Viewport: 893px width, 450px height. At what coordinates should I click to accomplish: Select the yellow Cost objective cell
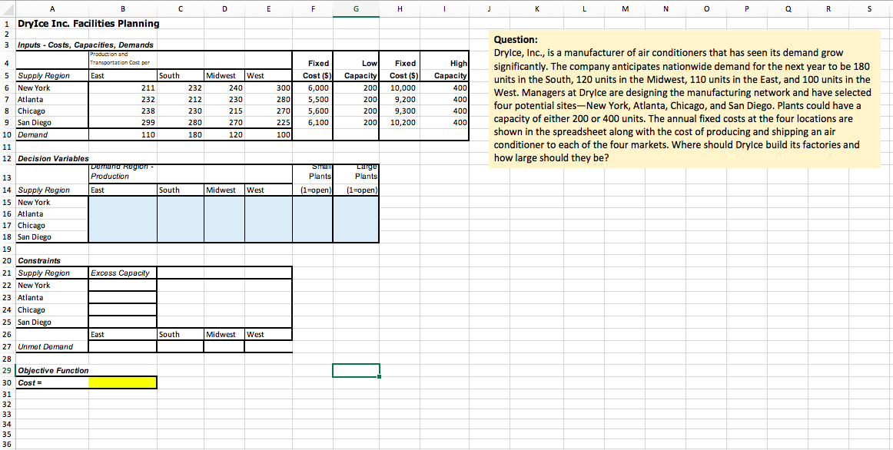point(122,382)
